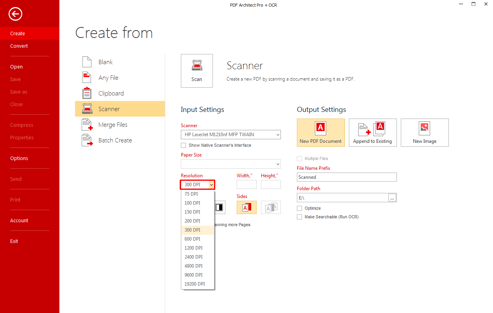Set resolution to 600 DPI
The width and height of the screenshot is (493, 313).
[x=198, y=239]
